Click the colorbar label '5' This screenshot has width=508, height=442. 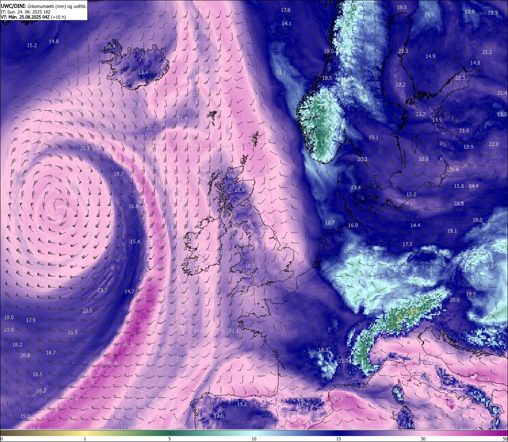click(169, 439)
